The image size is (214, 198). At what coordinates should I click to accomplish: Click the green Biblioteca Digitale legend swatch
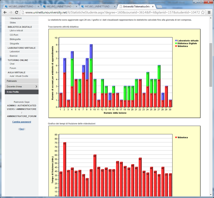click(176, 43)
